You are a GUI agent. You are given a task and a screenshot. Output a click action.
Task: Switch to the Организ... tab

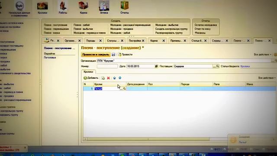[x=70, y=41]
